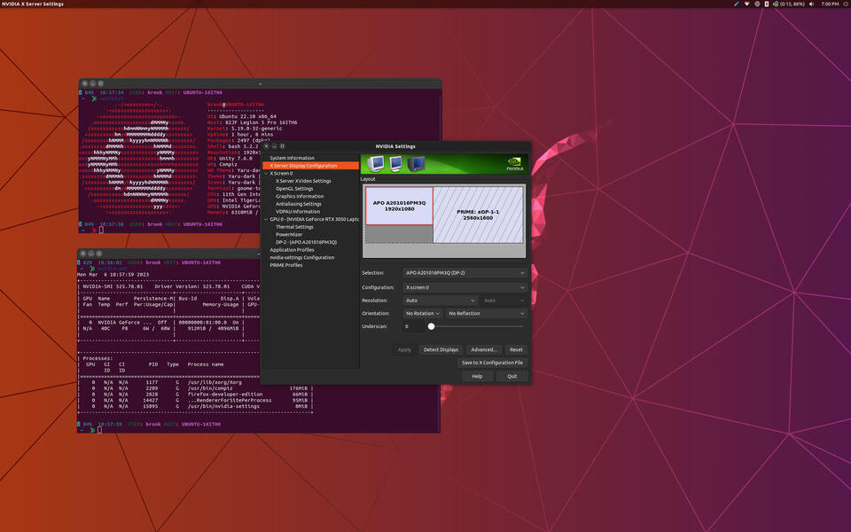Select VDPAU Information entry

[298, 211]
